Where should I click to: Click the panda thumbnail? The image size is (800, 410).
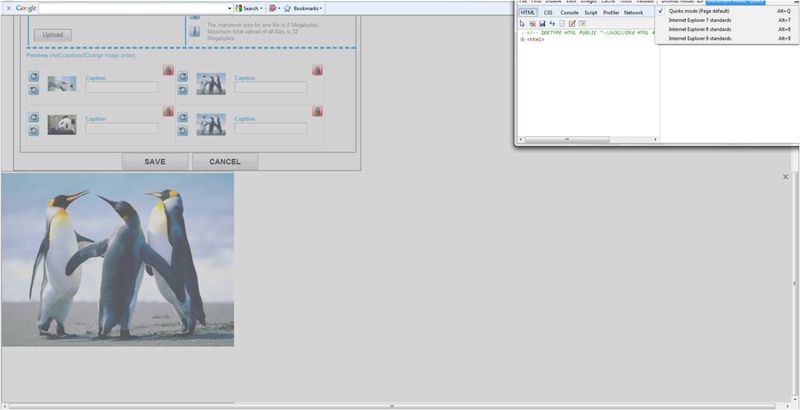point(62,124)
